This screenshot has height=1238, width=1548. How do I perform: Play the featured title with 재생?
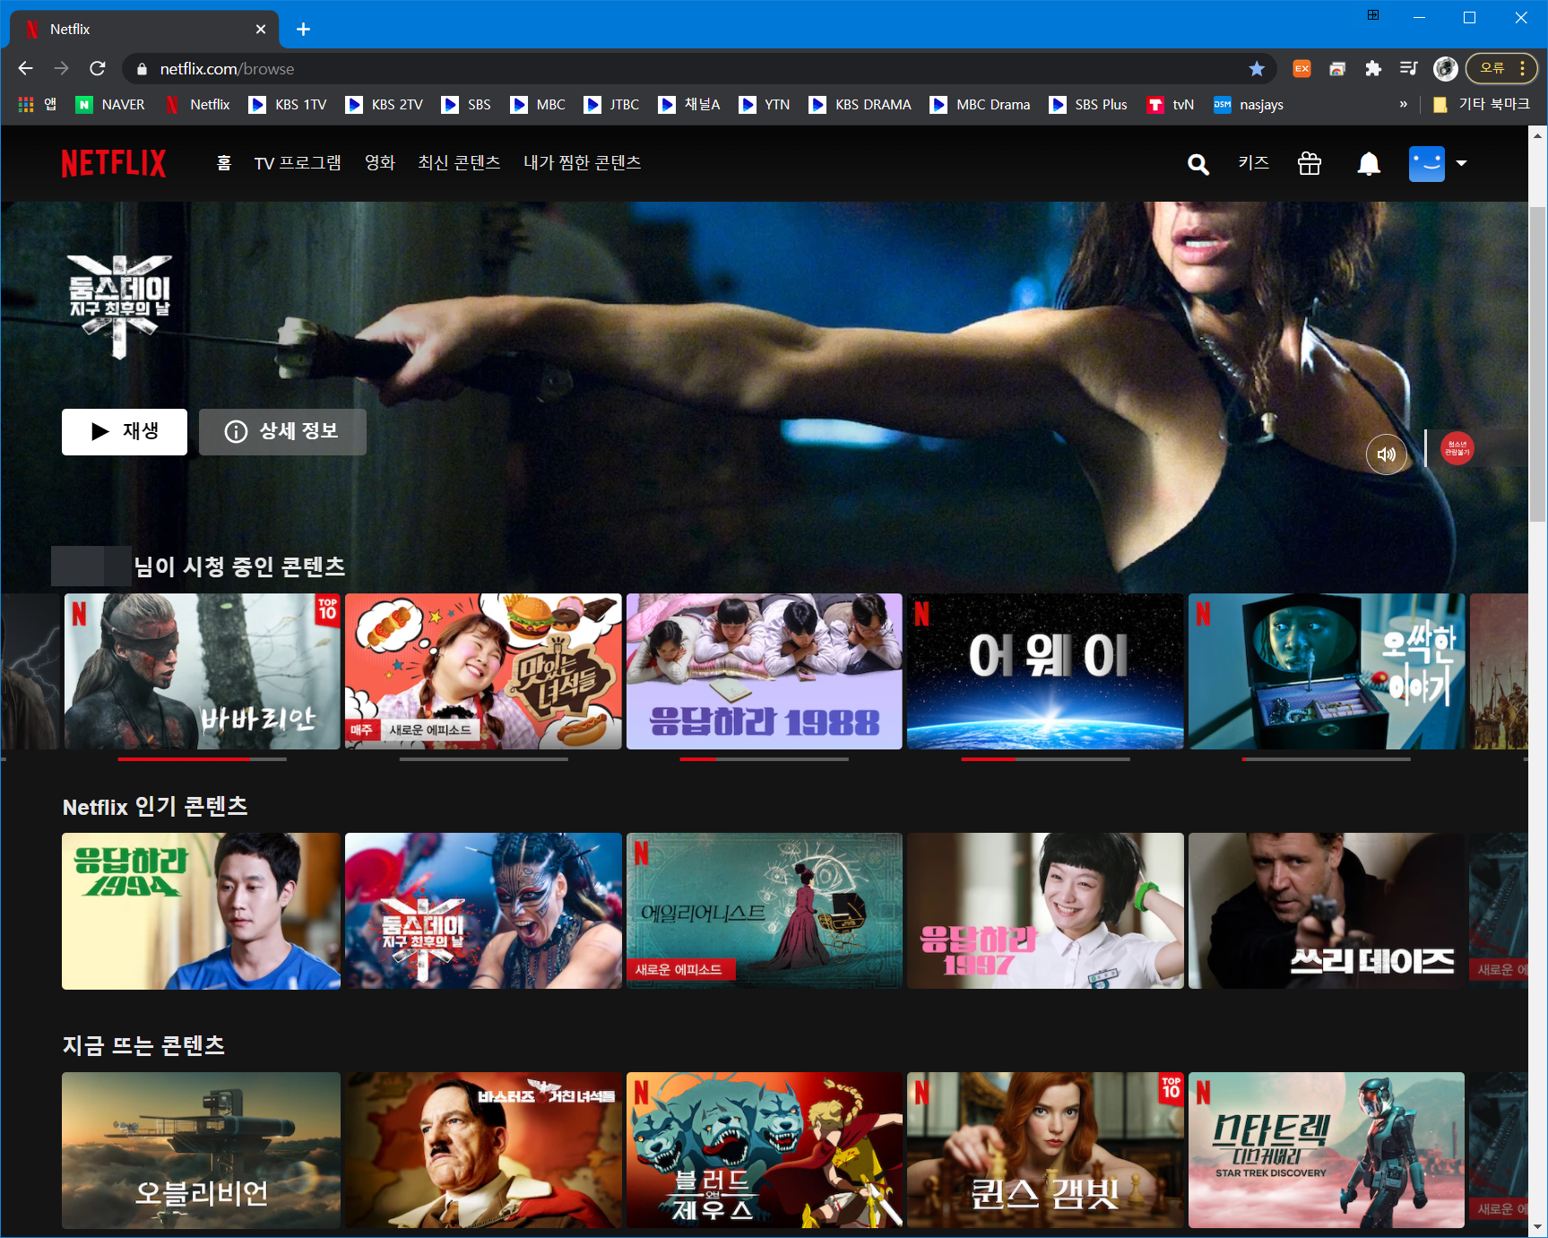tap(125, 432)
